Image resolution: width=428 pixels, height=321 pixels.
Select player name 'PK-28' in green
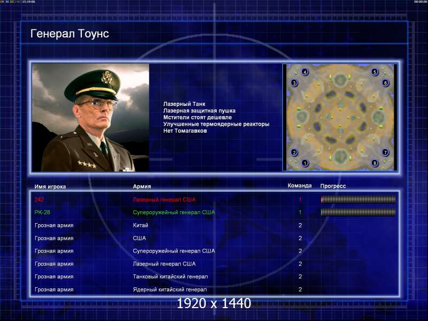tap(42, 212)
